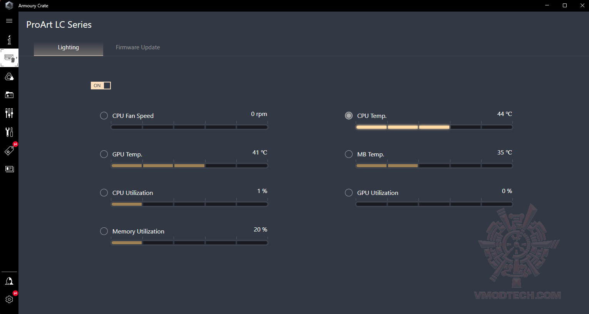
Task: Open the News sidebar icon
Action: [x=9, y=169]
